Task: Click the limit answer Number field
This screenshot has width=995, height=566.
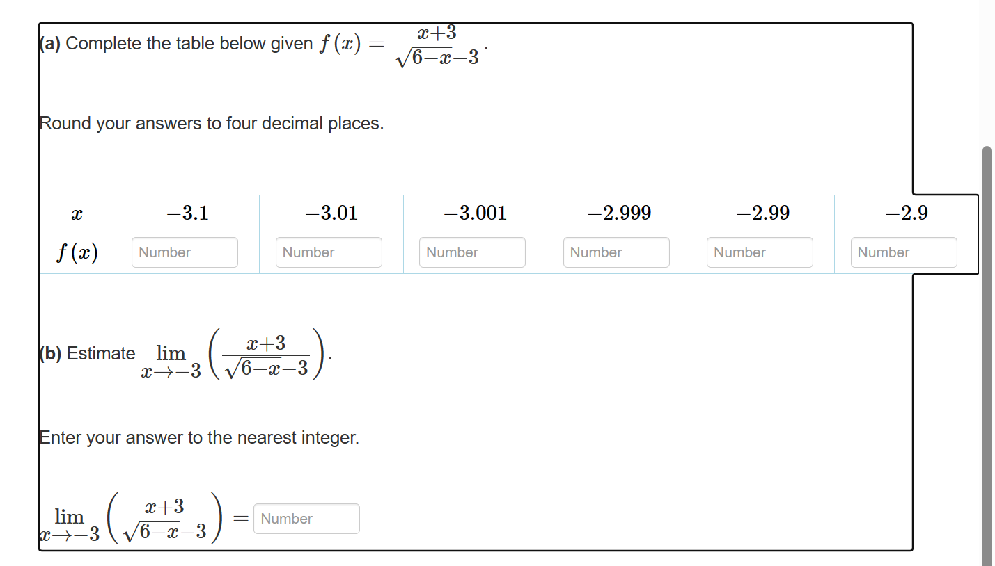Action: (x=306, y=518)
